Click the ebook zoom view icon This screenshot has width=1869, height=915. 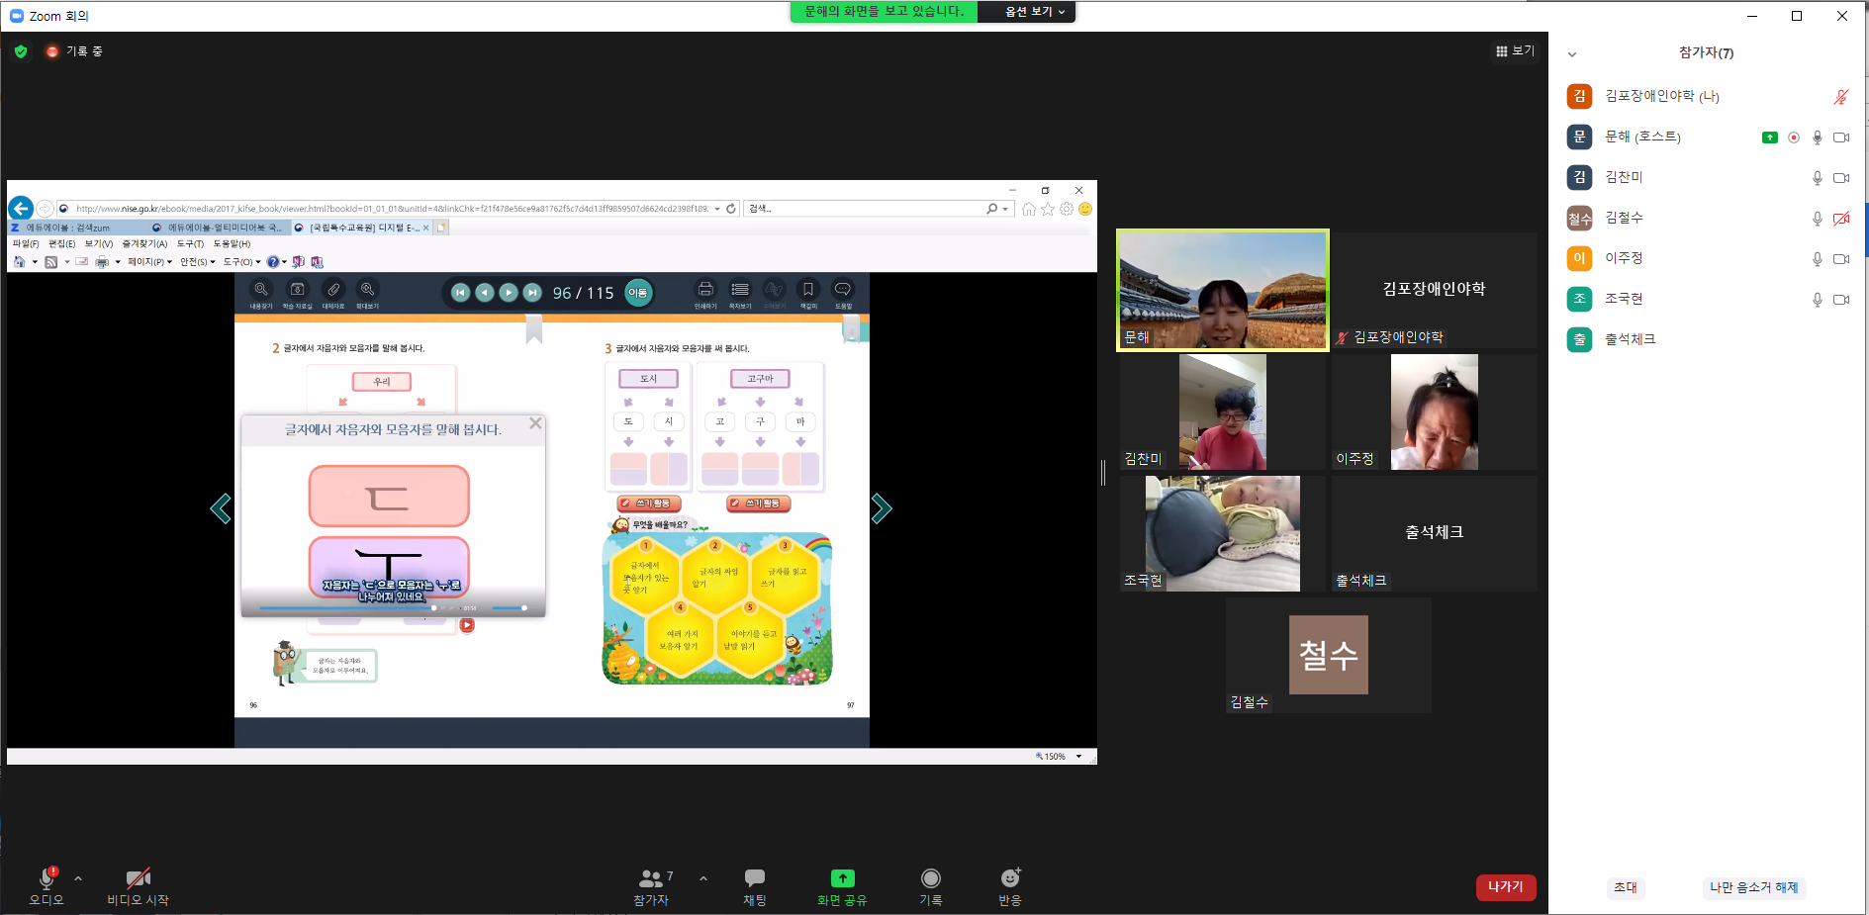pos(367,289)
